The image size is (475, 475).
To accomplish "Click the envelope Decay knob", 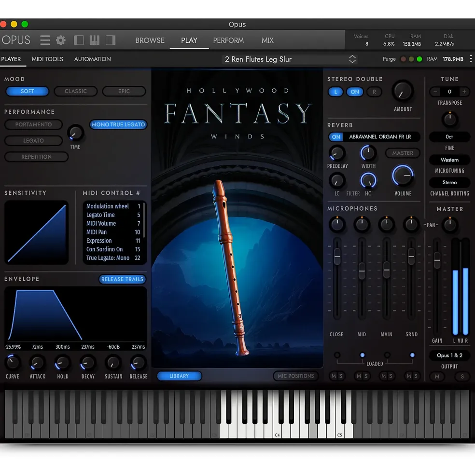I will [x=88, y=362].
